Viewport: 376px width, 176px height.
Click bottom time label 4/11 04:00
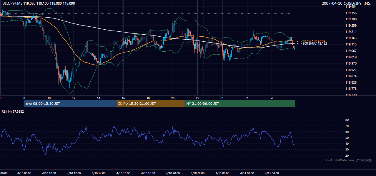[272, 173]
